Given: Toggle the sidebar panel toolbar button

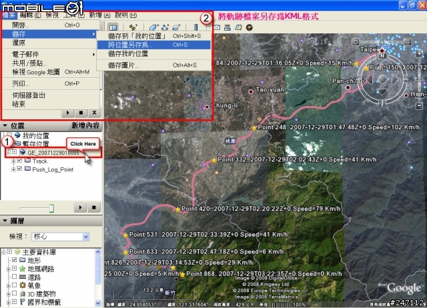Looking at the screenshot, I should pos(113,27).
